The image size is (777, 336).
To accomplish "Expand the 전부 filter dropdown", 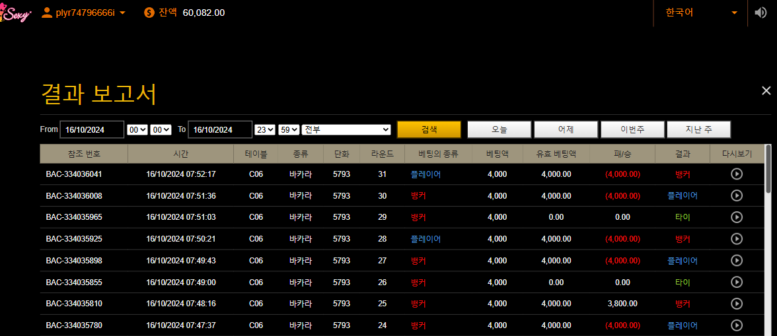I will [x=346, y=130].
